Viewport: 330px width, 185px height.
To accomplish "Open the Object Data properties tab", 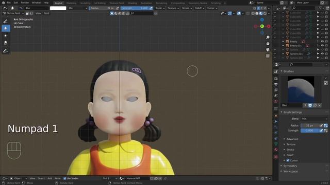I will 276,144.
